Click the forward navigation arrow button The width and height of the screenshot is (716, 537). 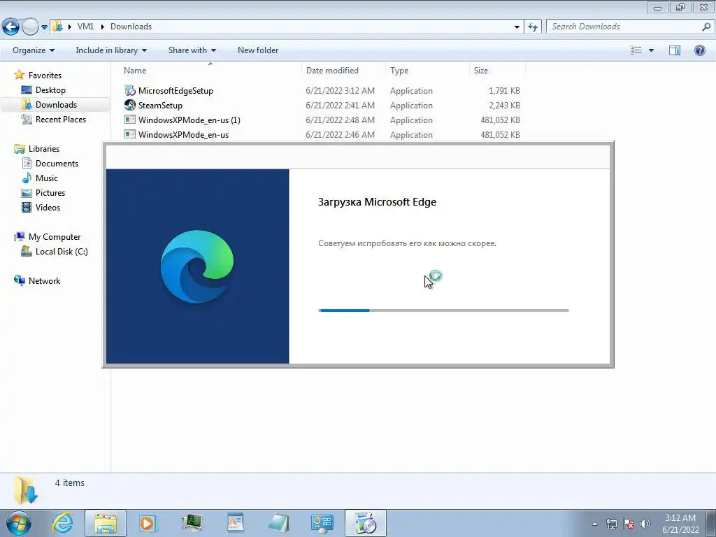tap(30, 27)
